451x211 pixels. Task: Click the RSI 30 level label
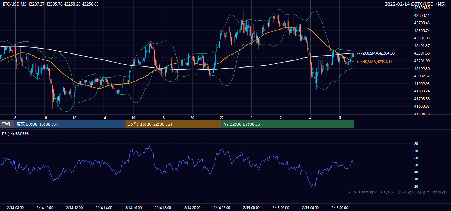(x=416, y=179)
